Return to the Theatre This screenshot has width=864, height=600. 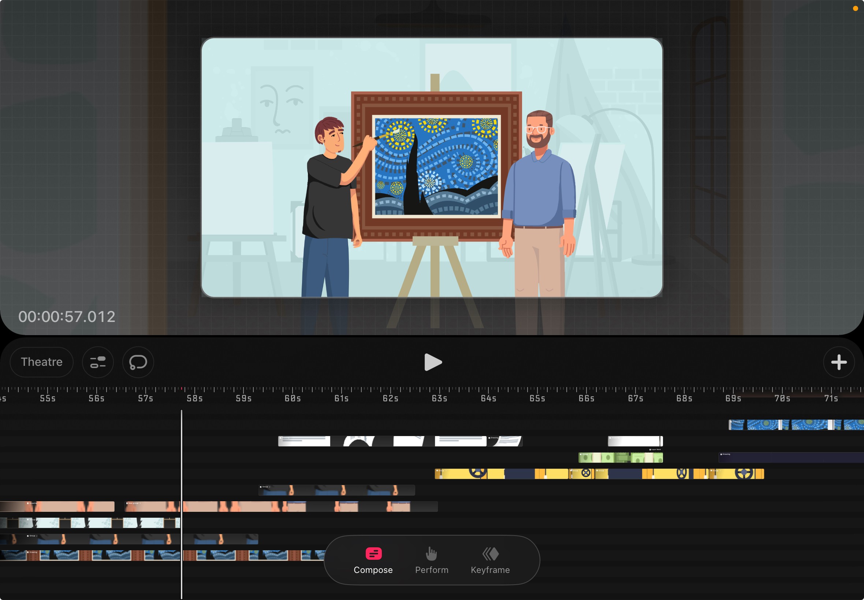coord(41,362)
